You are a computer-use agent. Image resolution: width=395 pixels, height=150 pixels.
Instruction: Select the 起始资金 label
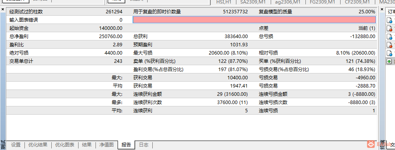(x=19, y=28)
